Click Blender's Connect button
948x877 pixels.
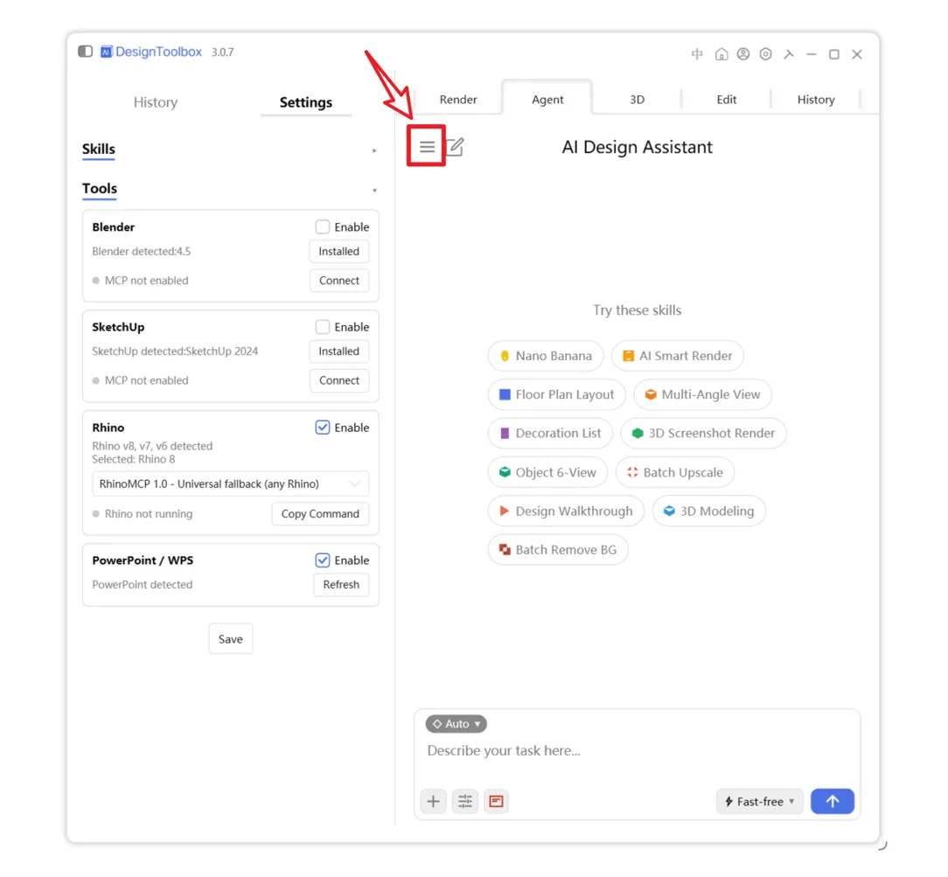click(338, 281)
